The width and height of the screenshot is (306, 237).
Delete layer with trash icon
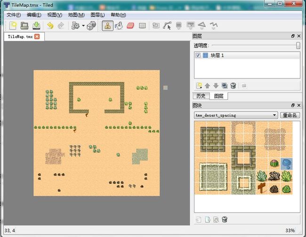(x=233, y=86)
